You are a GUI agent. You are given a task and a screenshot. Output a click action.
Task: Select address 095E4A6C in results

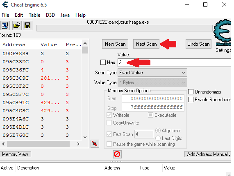[x=16, y=119]
